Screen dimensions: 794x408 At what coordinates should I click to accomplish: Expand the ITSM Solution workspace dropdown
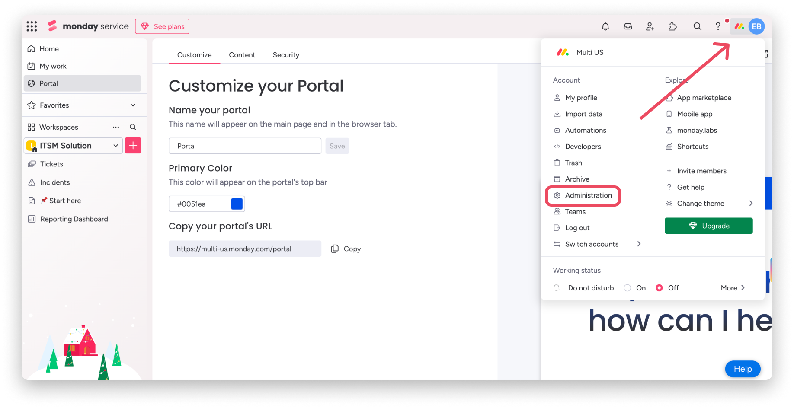(115, 146)
